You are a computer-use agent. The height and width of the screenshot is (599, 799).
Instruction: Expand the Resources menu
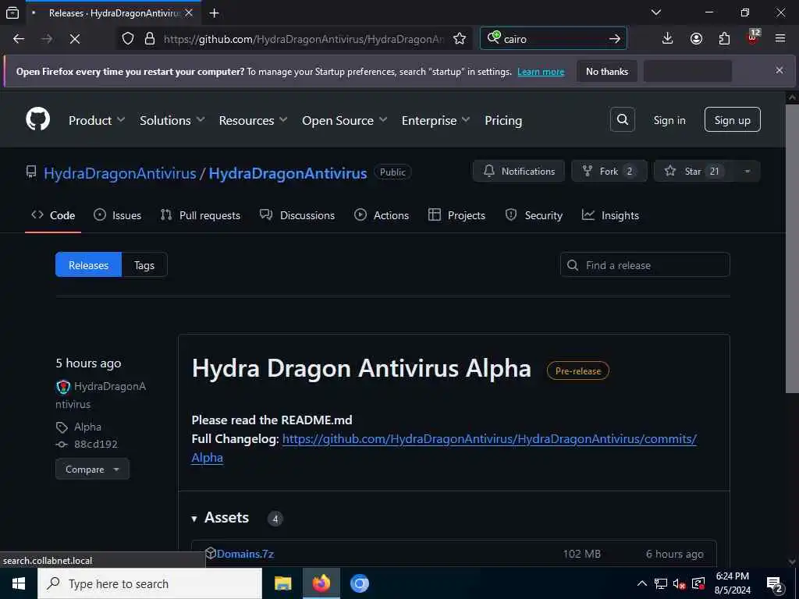(x=254, y=121)
